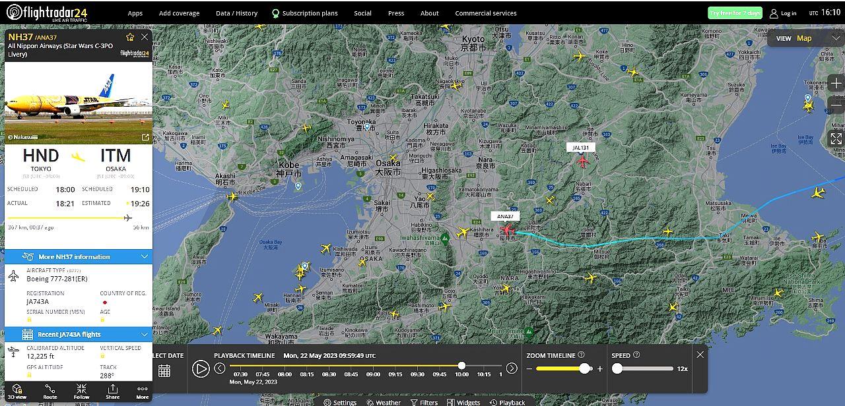Open Commercial services menu
Viewport: 845px width, 406px height.
point(486,13)
